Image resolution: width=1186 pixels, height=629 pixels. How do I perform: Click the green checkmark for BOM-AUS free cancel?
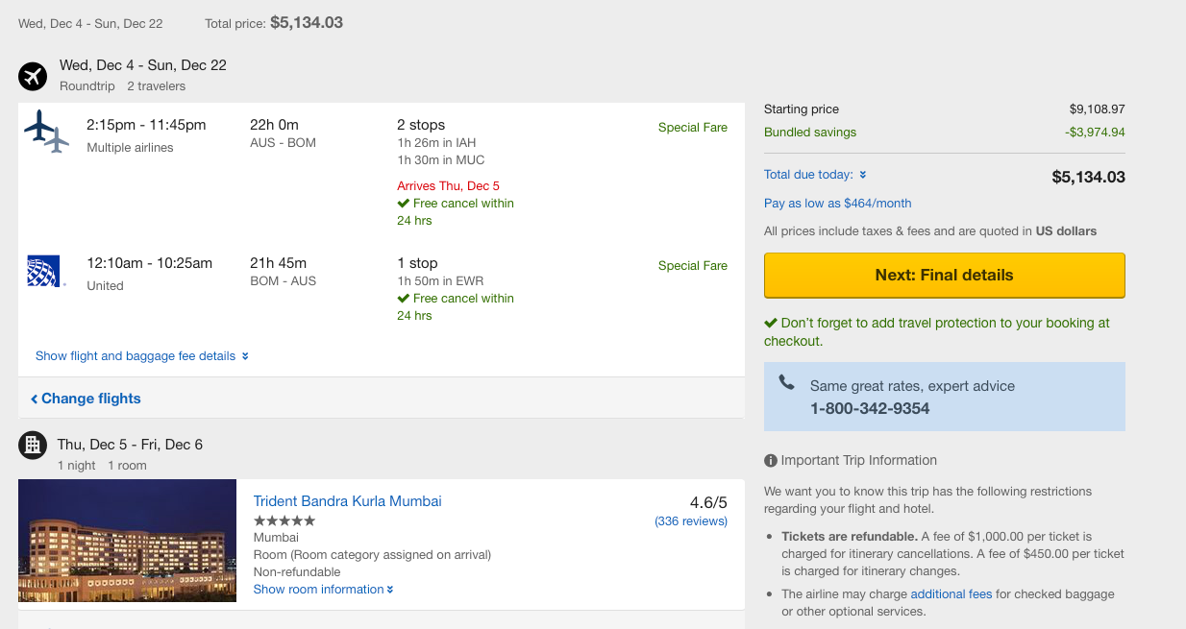coord(404,299)
